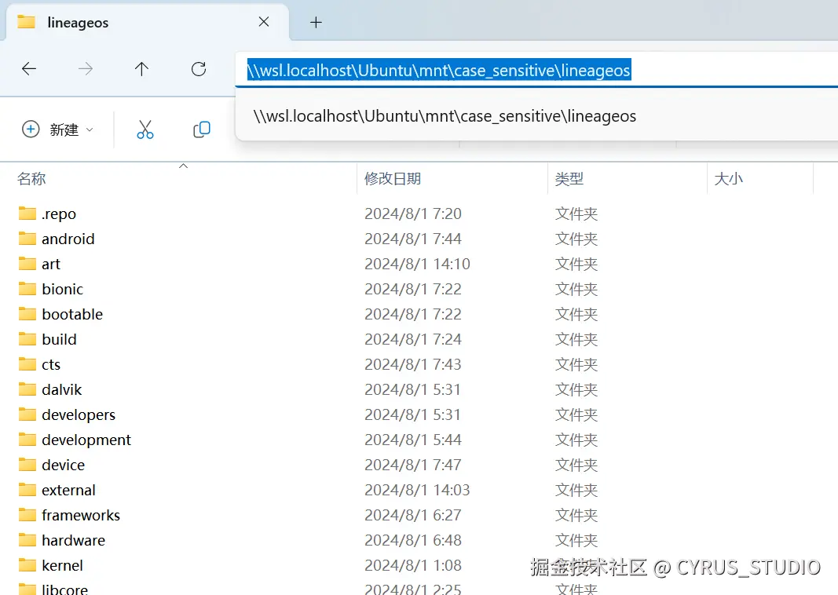Go up one directory level using the up arrow
The image size is (838, 595).
coord(141,69)
